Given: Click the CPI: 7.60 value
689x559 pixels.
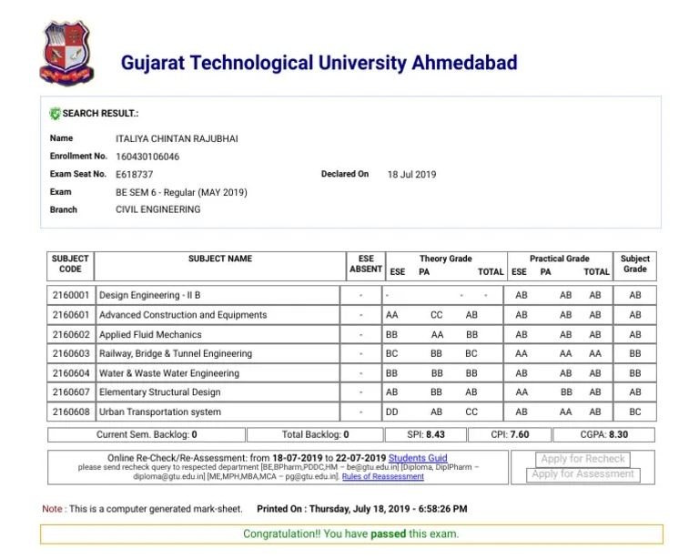Looking at the screenshot, I should (510, 435).
